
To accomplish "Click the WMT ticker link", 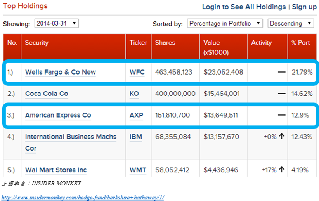I will [137, 170].
